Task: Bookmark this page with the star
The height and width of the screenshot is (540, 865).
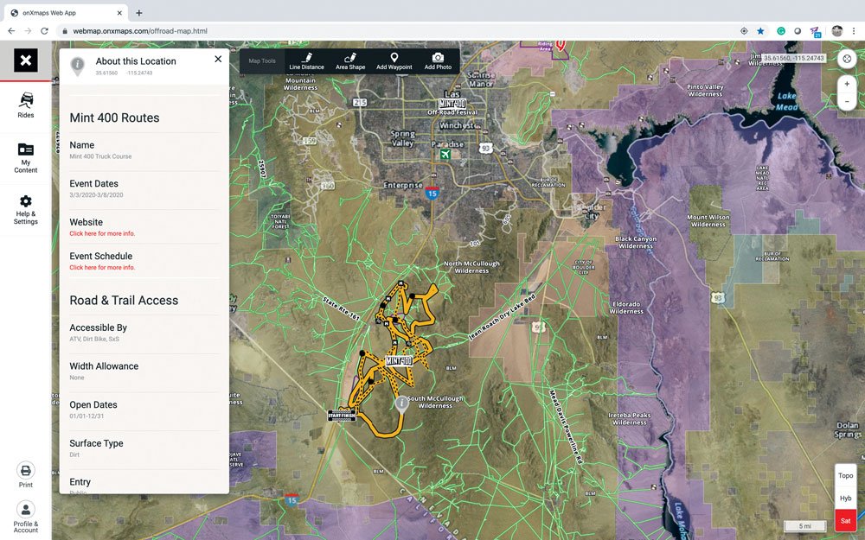Action: point(760,31)
